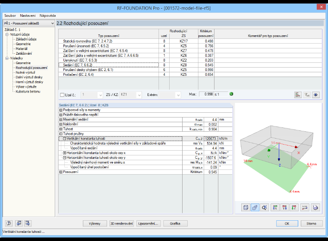Click the Výkresy button
The width and height of the screenshot is (328, 241).
click(x=95, y=223)
